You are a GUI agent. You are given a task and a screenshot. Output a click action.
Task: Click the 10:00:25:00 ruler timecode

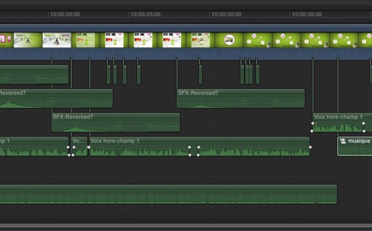146,14
